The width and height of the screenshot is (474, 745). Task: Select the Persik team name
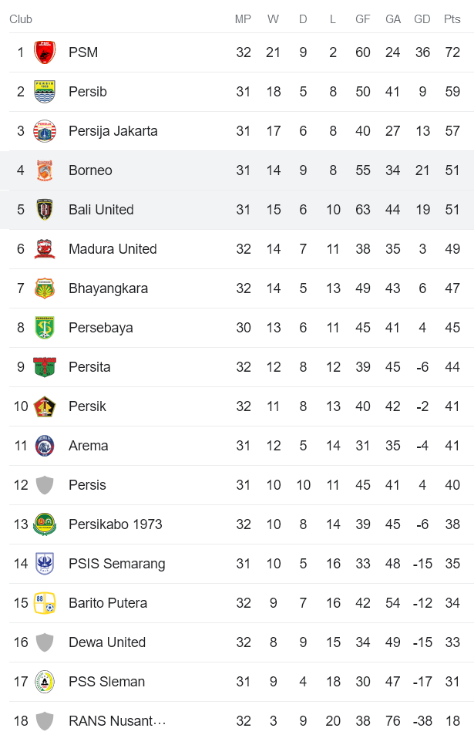pos(87,406)
